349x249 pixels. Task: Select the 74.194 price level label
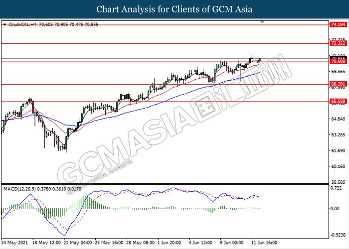tap(338, 25)
